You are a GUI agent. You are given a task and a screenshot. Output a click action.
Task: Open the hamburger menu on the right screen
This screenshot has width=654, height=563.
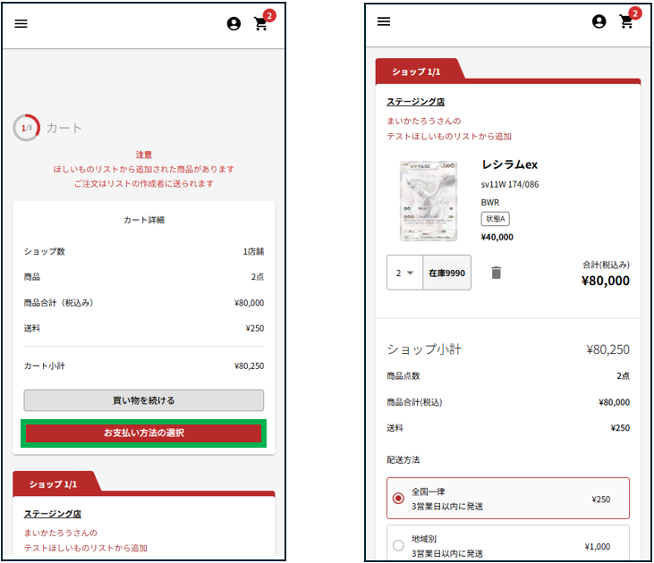[384, 21]
